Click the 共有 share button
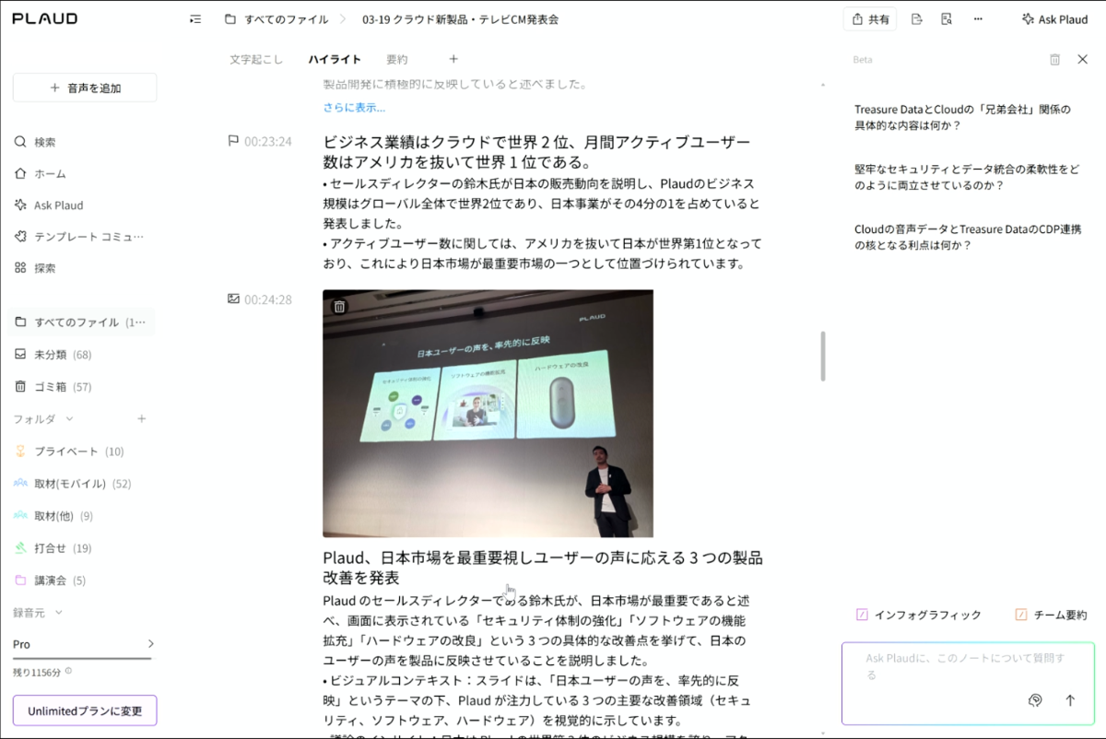Image resolution: width=1106 pixels, height=739 pixels. [x=869, y=18]
